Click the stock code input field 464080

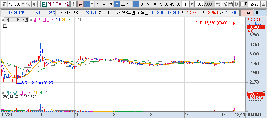(x=14, y=4)
